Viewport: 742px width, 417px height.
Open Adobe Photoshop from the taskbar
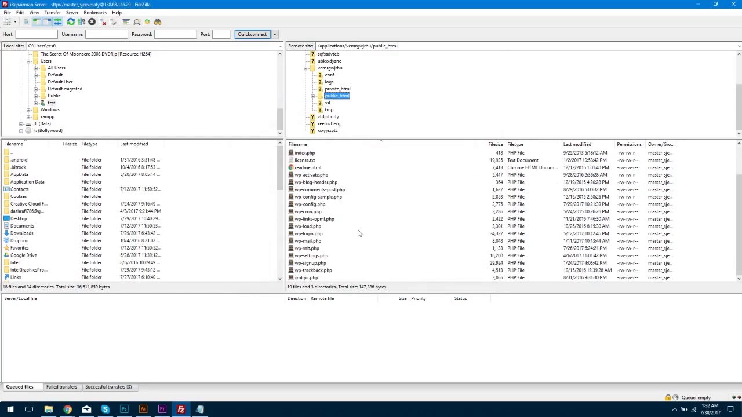124,409
